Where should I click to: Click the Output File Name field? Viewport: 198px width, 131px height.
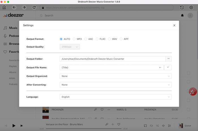pyautogui.click(x=112, y=68)
